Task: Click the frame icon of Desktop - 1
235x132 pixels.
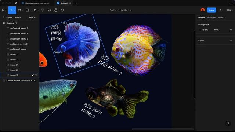Action: [4, 23]
